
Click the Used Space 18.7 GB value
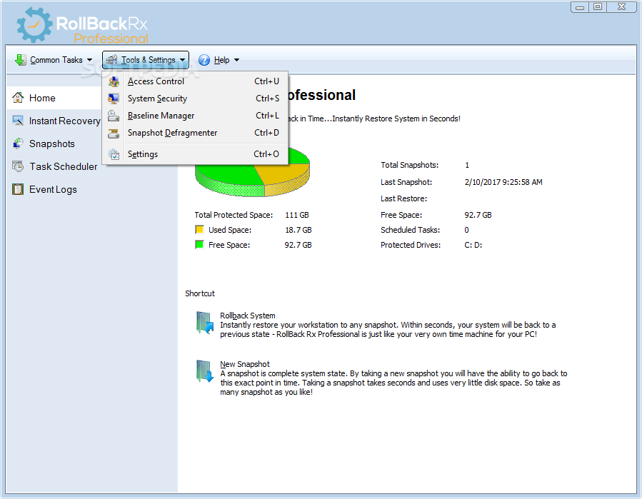point(298,230)
